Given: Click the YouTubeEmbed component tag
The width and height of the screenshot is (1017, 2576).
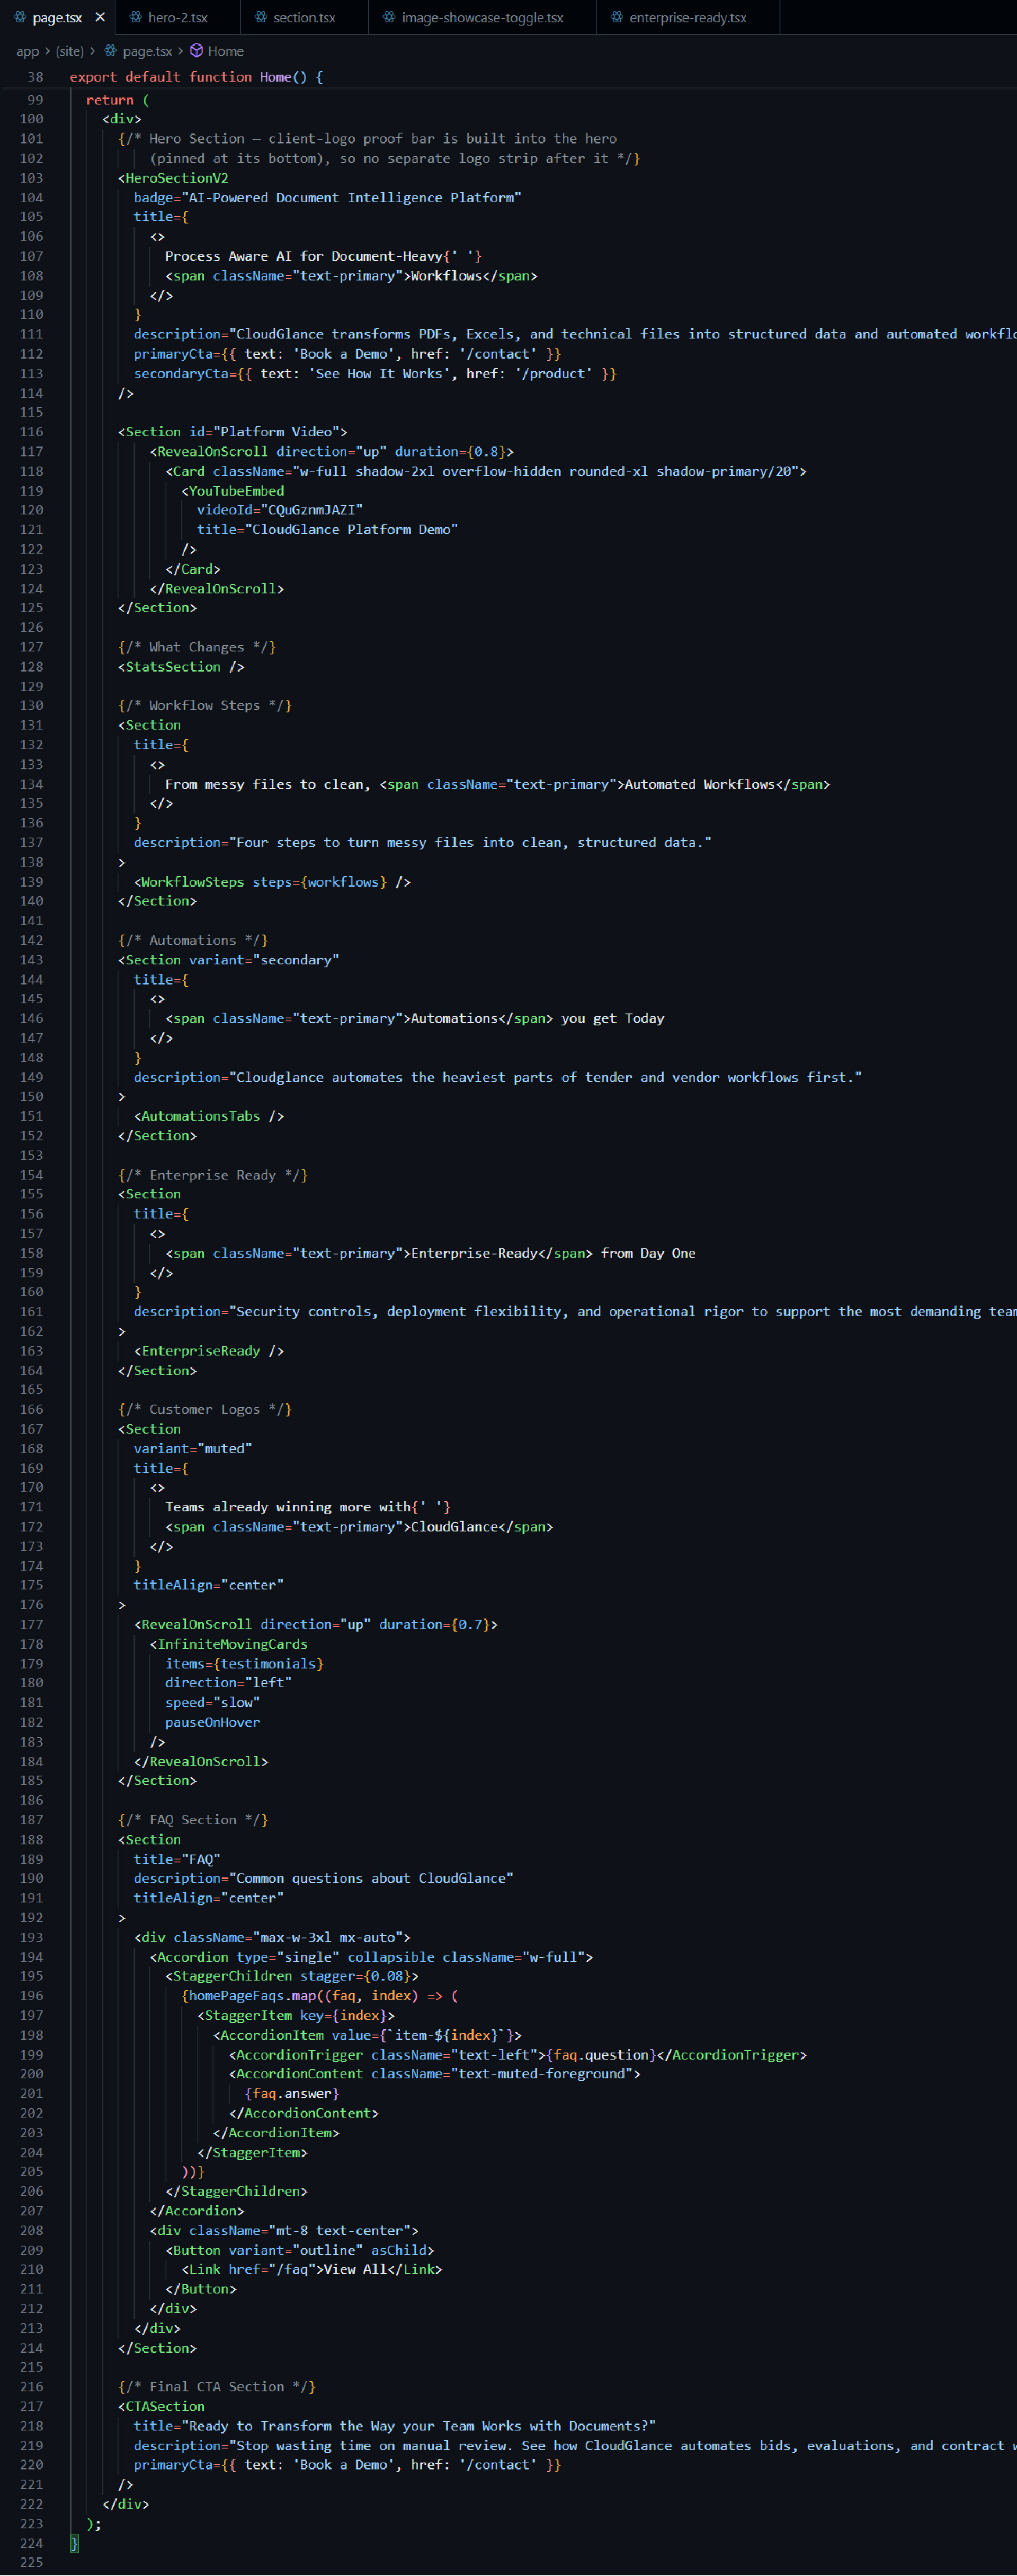Looking at the screenshot, I should (x=236, y=491).
